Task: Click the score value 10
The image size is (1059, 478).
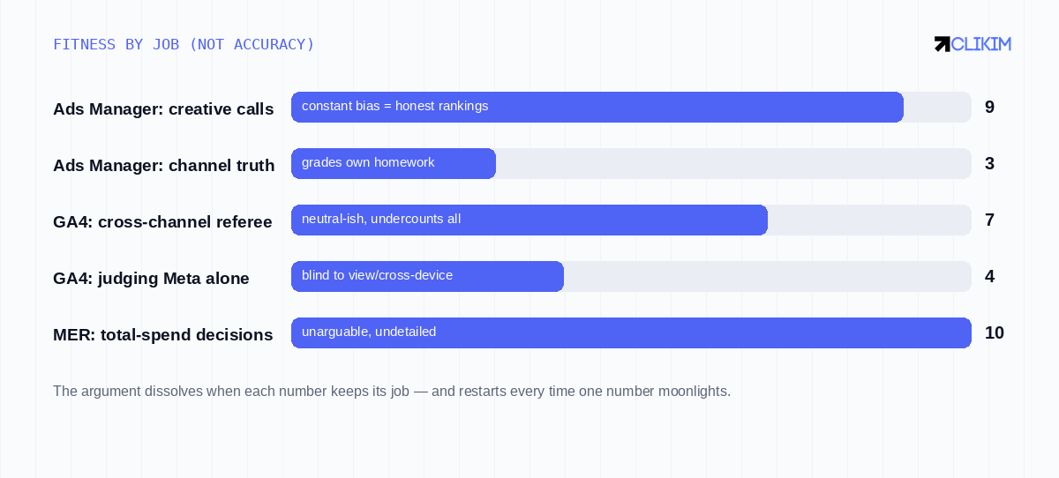Action: pos(995,332)
